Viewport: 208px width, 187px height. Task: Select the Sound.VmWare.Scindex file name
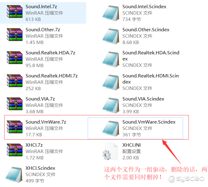tap(149, 122)
